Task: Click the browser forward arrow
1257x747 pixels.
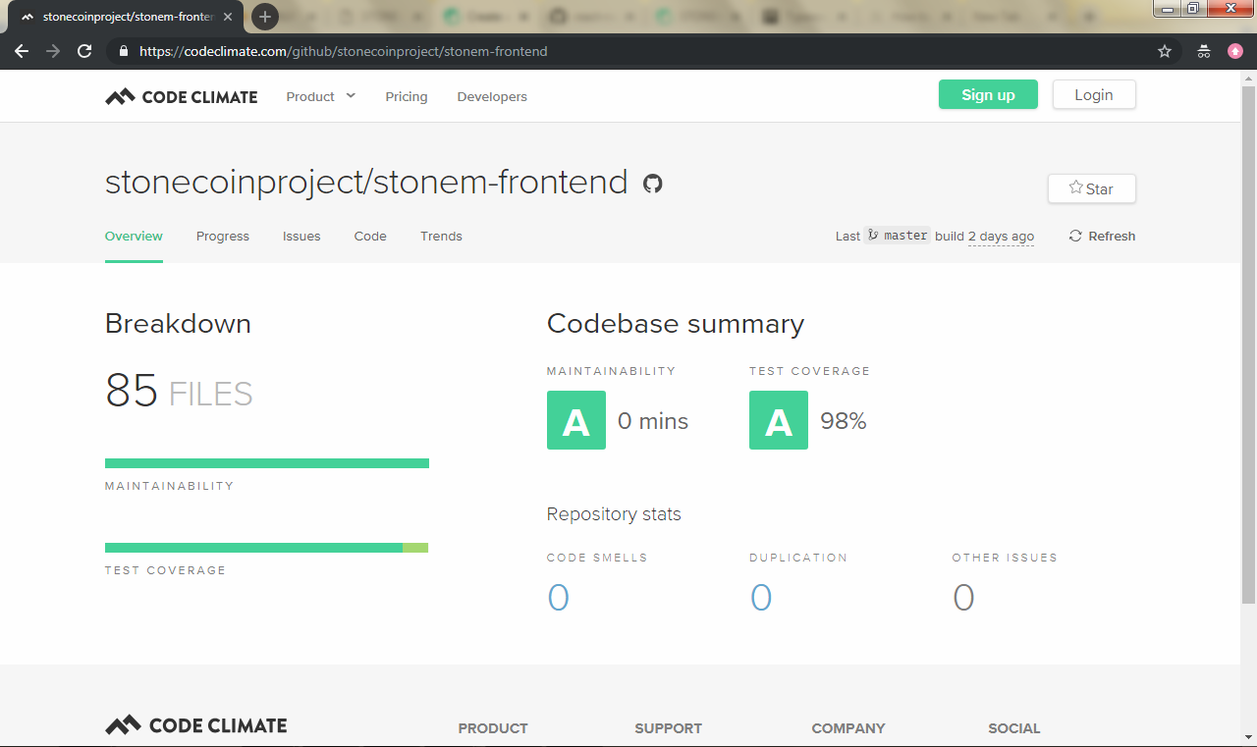Action: click(53, 51)
